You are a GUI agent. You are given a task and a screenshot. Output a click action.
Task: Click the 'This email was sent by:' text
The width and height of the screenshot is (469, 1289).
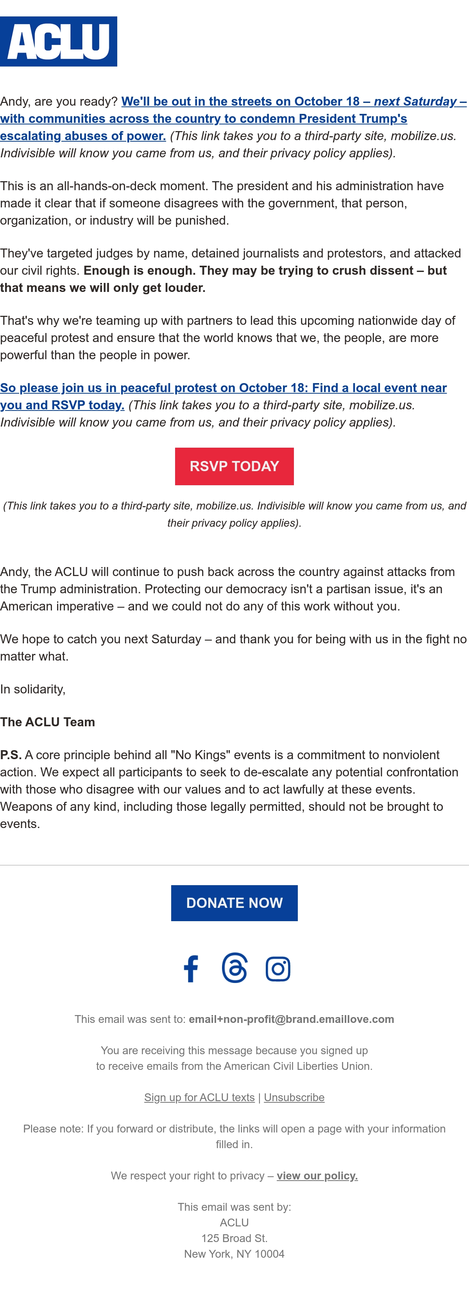coord(234,1207)
